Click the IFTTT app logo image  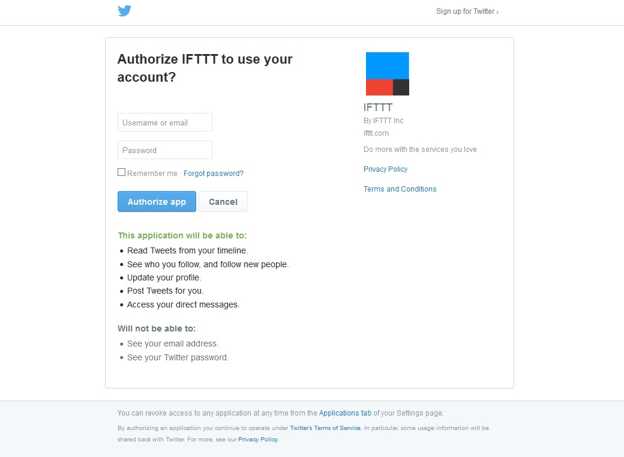[x=387, y=74]
